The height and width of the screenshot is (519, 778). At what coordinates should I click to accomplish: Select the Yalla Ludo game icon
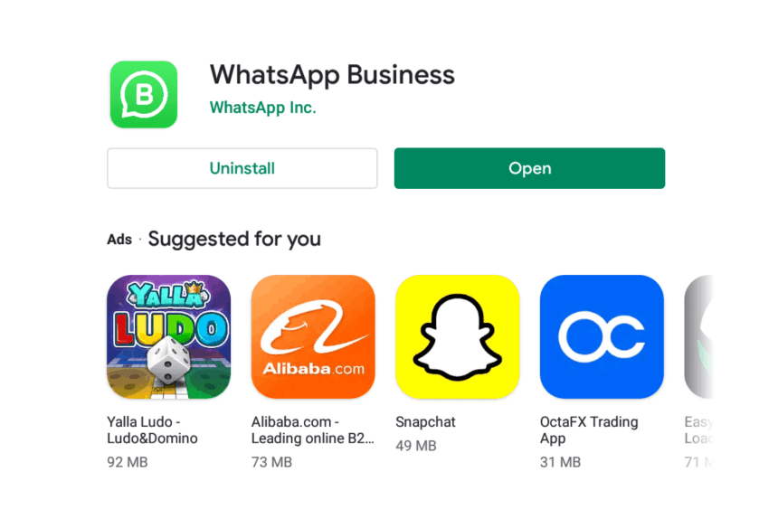[x=168, y=337]
